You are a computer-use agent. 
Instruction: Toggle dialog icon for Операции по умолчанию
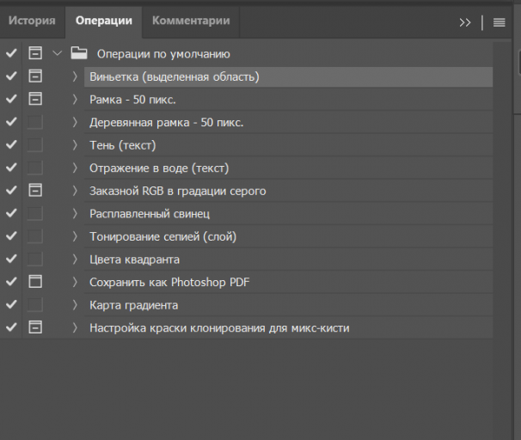click(x=35, y=53)
